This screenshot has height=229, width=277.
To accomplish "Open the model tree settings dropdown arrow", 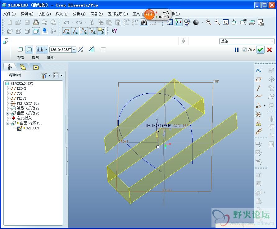I will tap(49, 75).
